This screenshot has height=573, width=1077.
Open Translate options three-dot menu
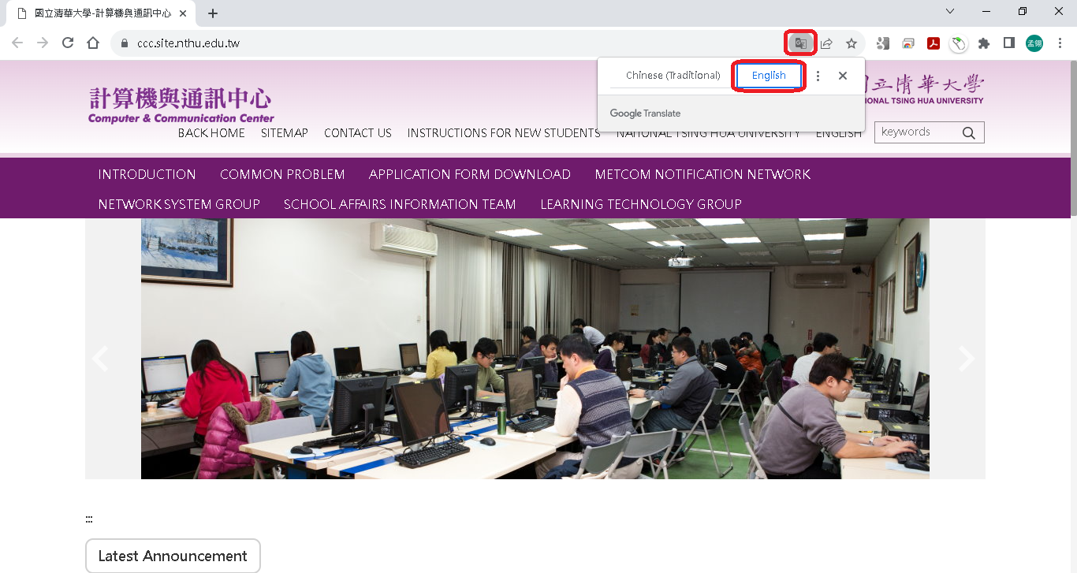click(818, 76)
